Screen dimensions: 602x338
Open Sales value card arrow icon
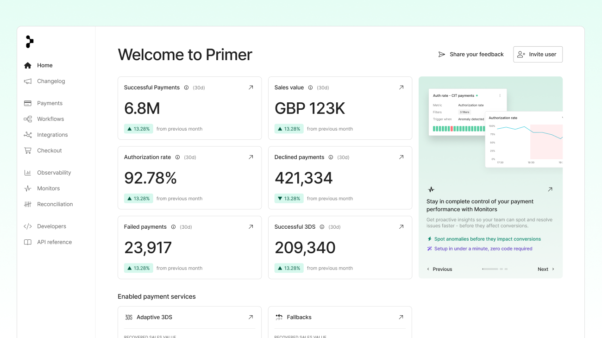click(x=401, y=88)
